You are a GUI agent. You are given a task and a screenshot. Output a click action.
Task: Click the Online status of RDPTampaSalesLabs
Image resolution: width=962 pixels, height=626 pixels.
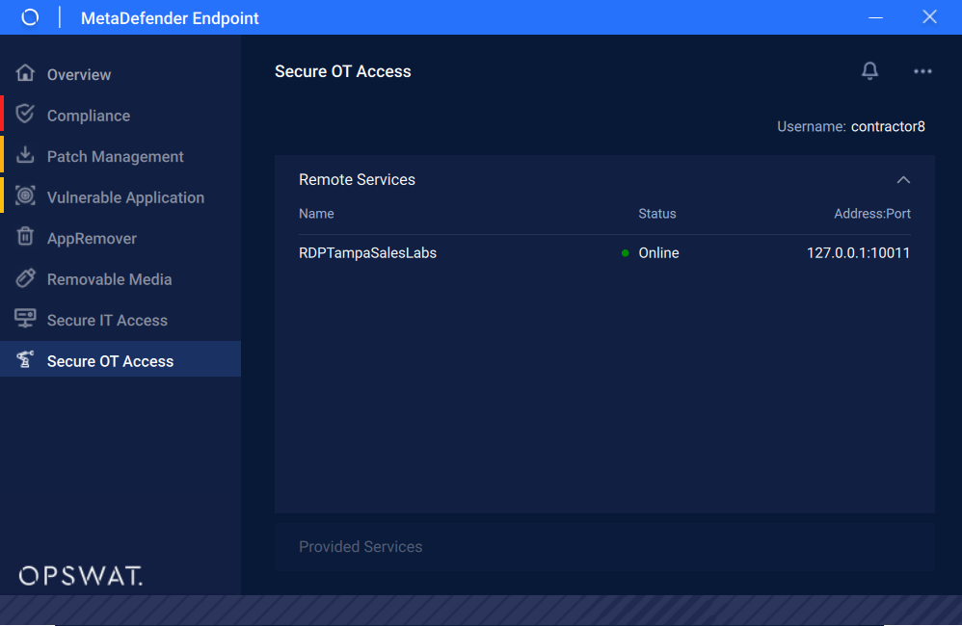658,253
